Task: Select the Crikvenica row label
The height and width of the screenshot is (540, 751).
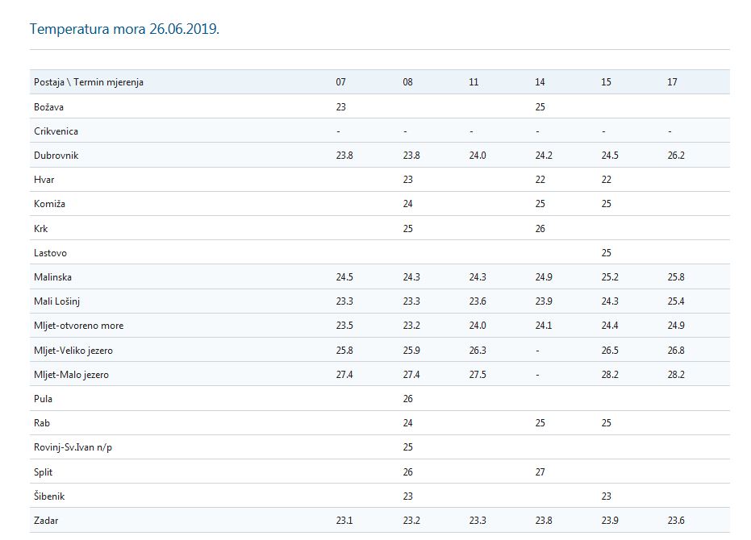Action: coord(56,131)
